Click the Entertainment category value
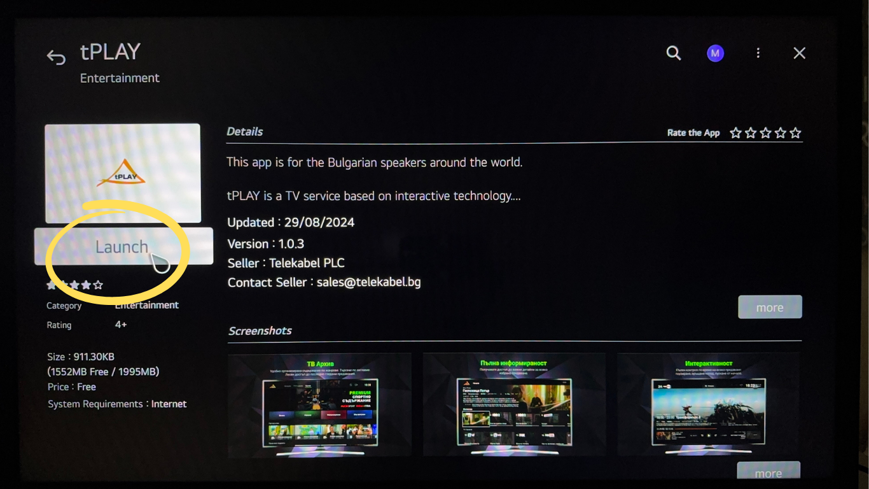The width and height of the screenshot is (869, 489). coord(147,306)
